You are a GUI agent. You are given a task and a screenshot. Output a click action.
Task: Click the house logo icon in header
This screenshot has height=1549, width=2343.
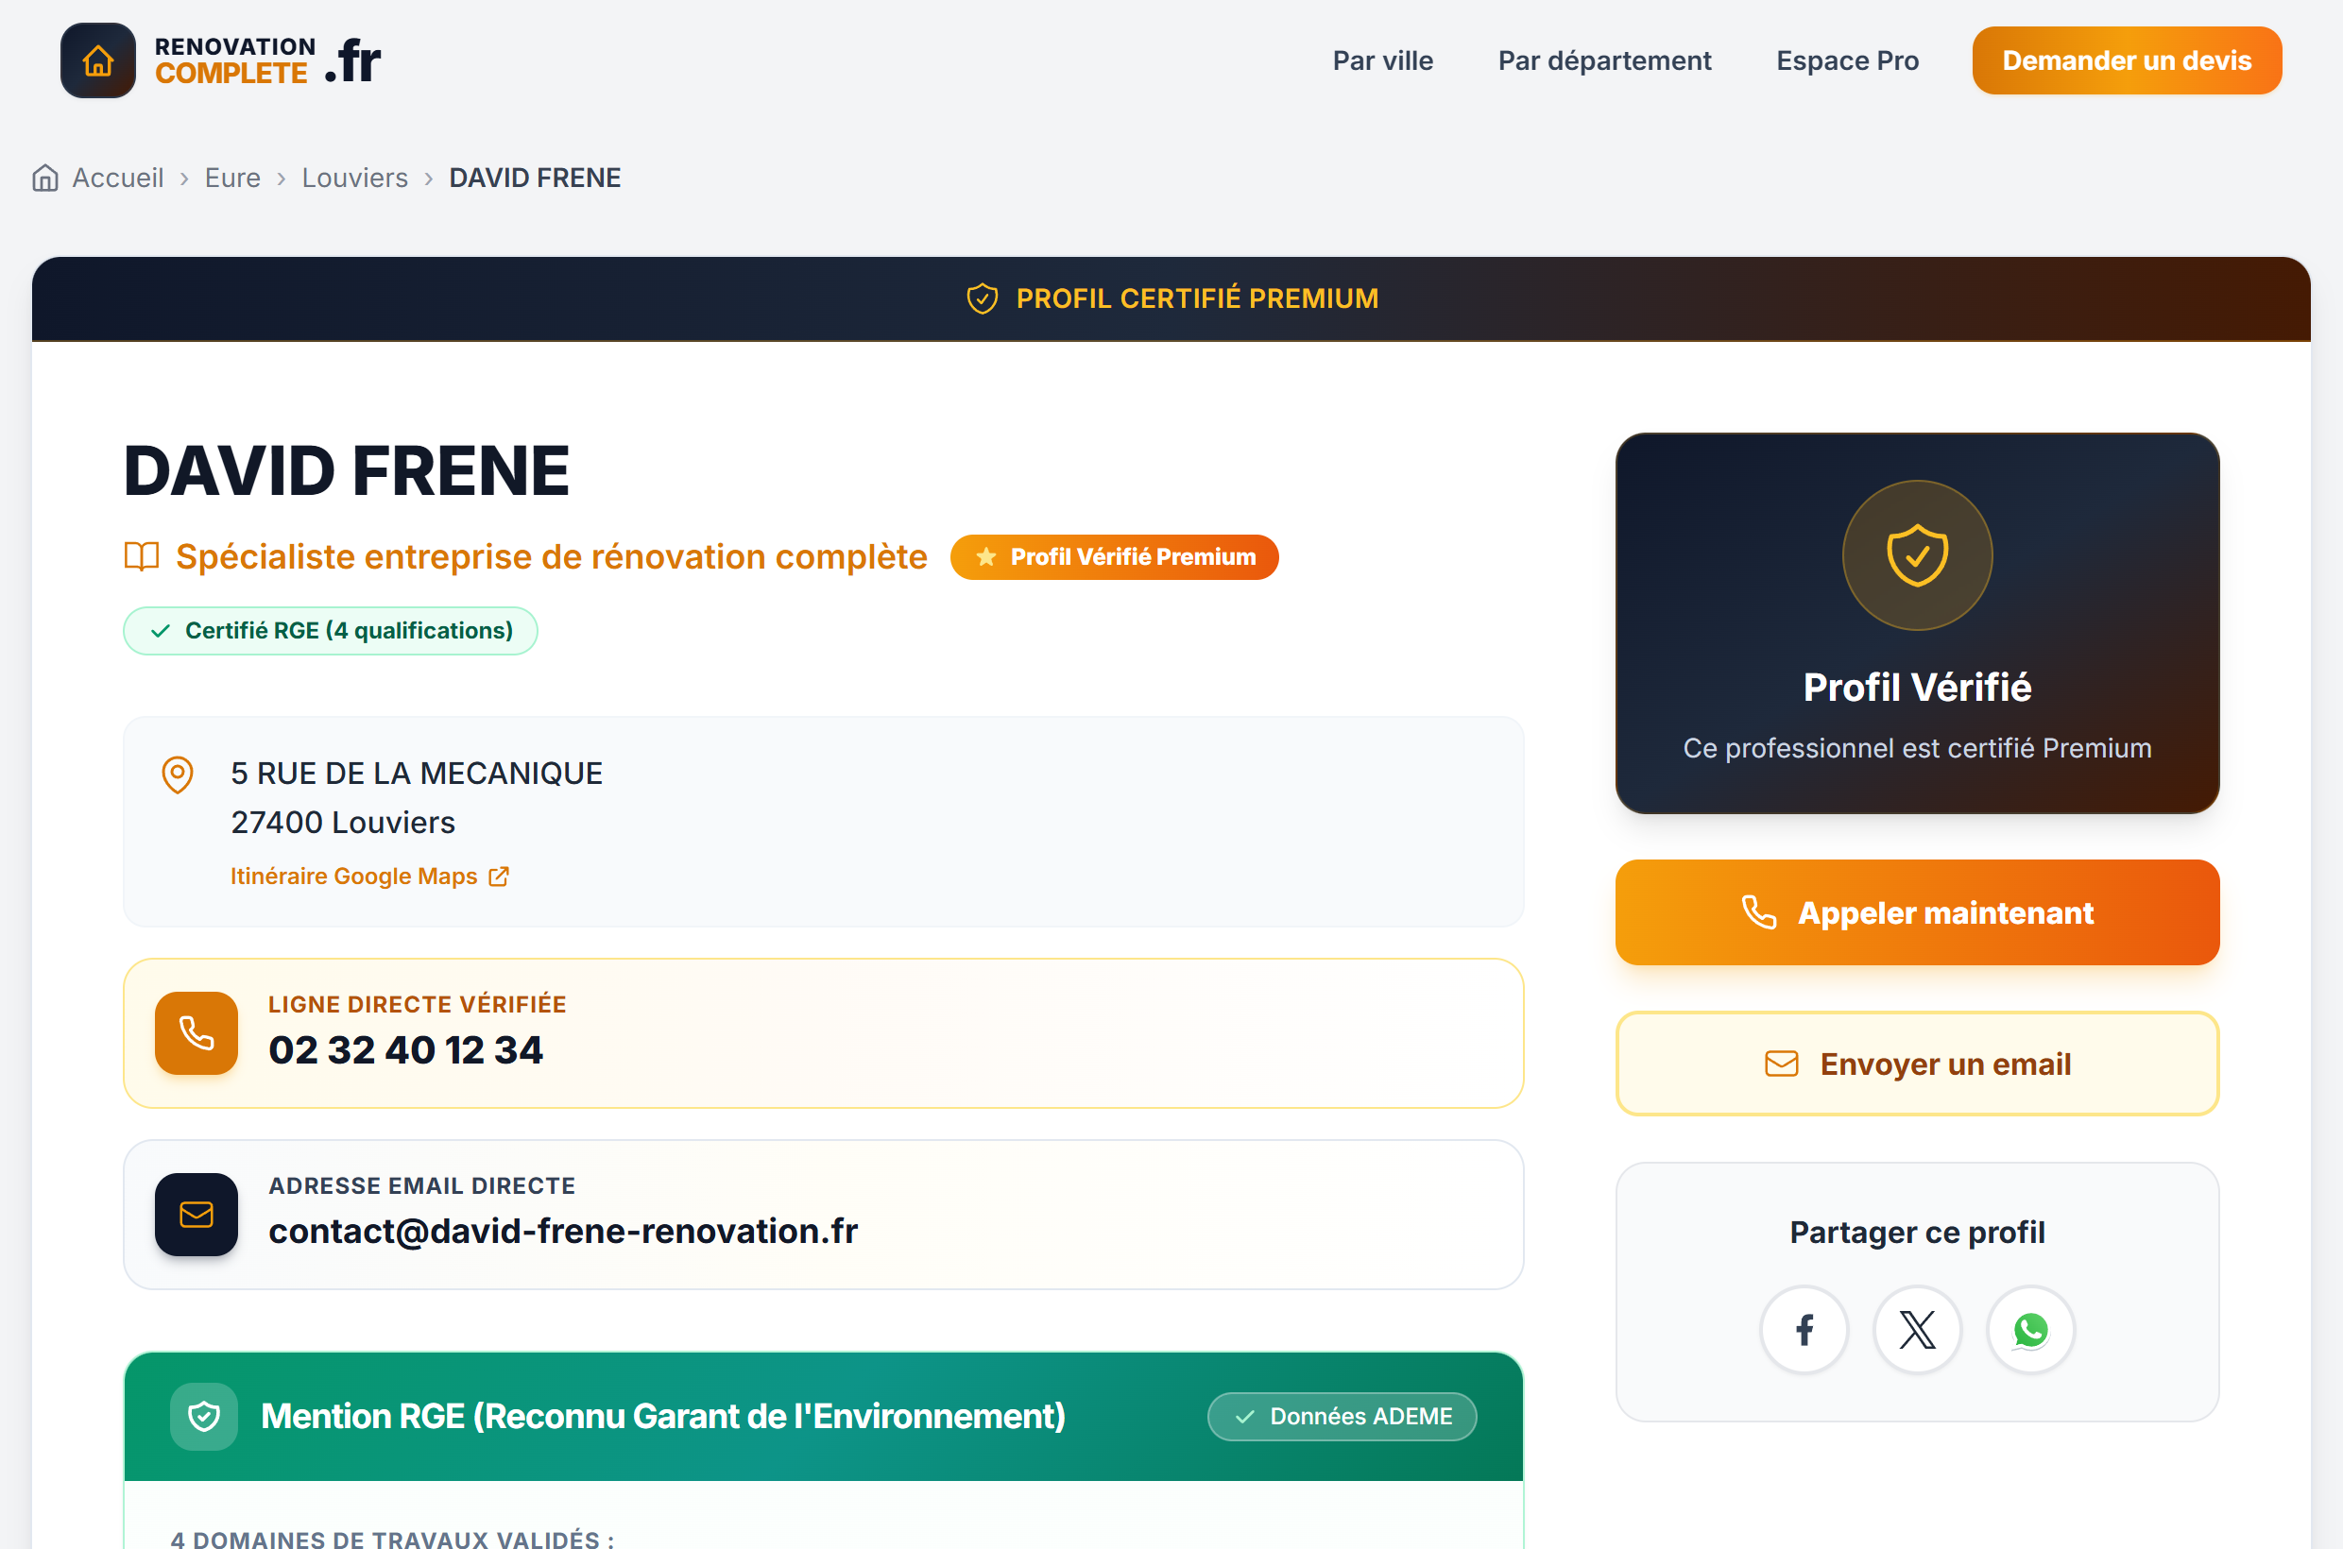(x=98, y=60)
